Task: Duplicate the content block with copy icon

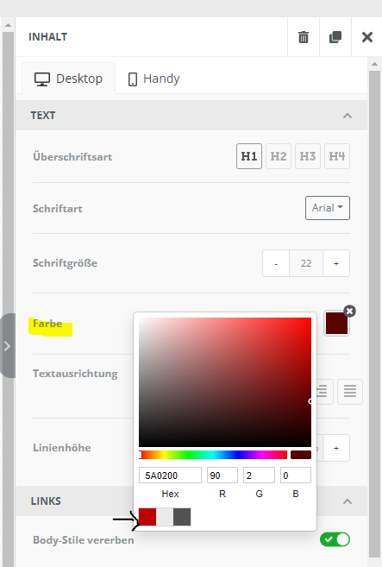Action: point(335,37)
